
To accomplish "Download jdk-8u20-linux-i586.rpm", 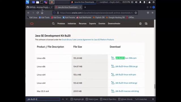I will (x=126, y=58).
